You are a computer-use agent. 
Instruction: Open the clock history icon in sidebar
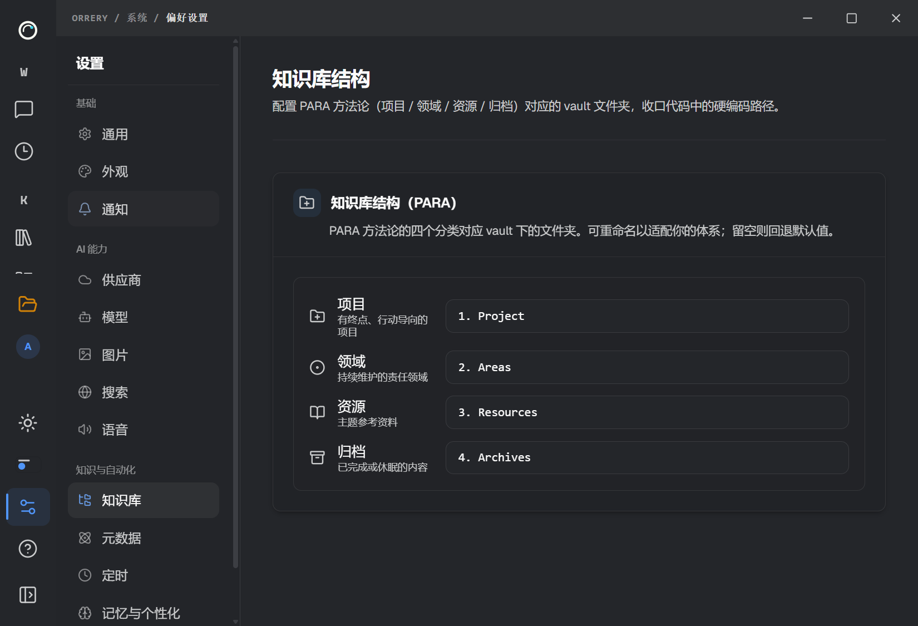(24, 151)
